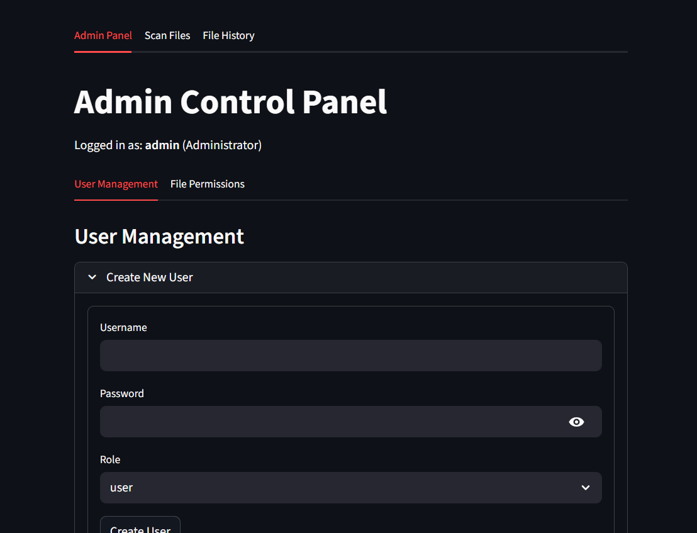Select the User Management sub-tab
Screen dimensions: 697x533
pos(116,184)
